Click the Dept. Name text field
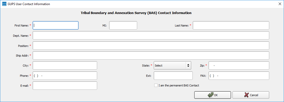Screen dimensions: 284x102 pos(151,35)
